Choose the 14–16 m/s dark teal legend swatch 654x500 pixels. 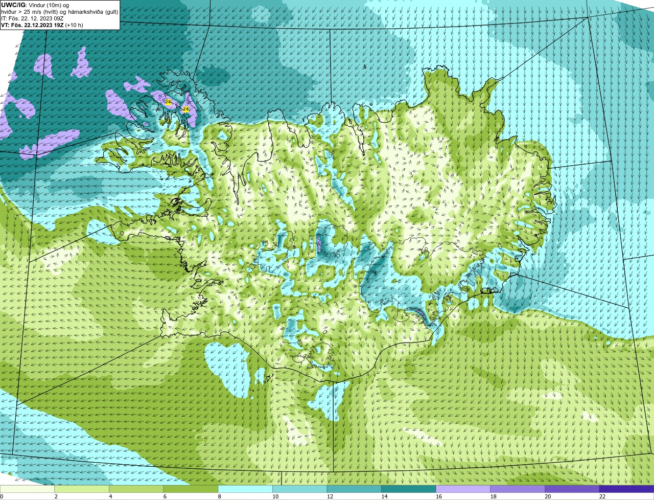point(409,489)
